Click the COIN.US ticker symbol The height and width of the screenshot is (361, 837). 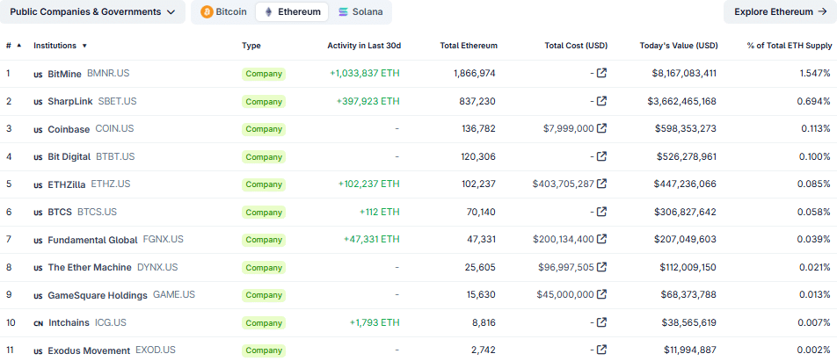click(115, 128)
